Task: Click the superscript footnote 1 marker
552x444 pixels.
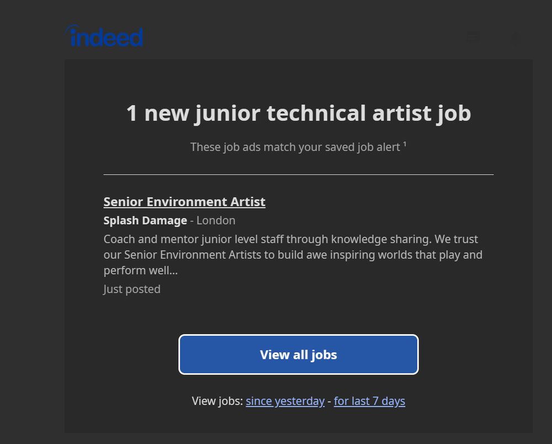Action: (405, 144)
